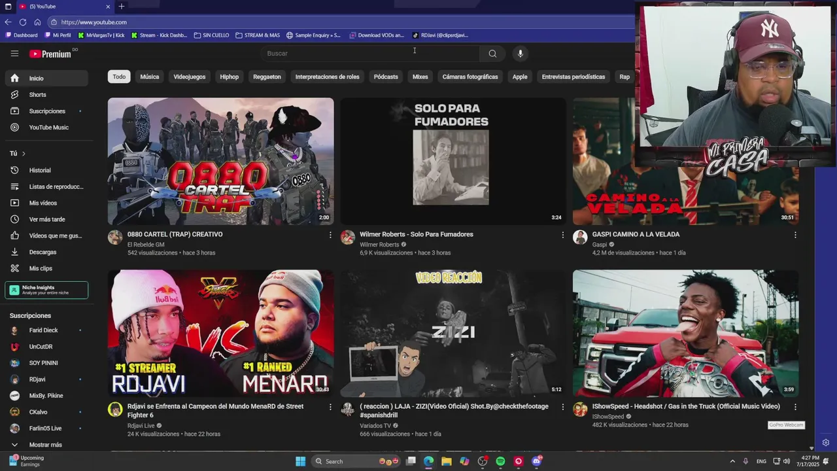The image size is (837, 471).
Task: Open options menu for IShowSpeed Headshot video
Action: pyautogui.click(x=795, y=407)
